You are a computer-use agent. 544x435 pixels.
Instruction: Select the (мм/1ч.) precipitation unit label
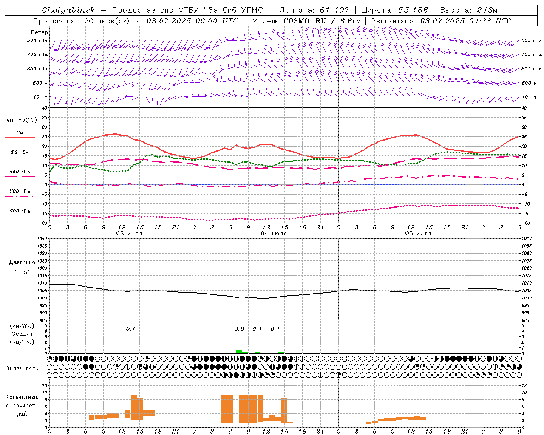pos(22,342)
